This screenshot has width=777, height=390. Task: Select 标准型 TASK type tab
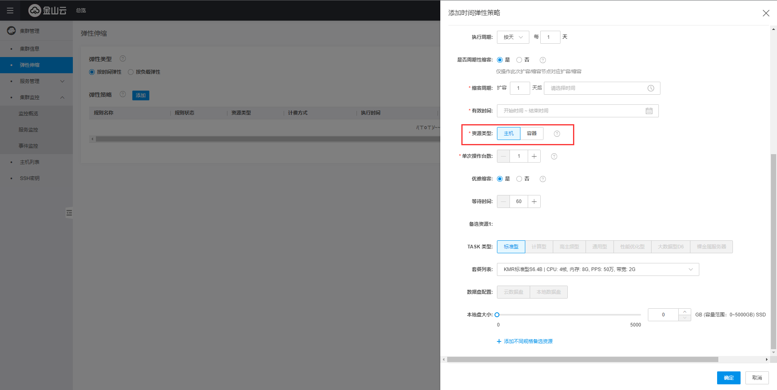[511, 247]
